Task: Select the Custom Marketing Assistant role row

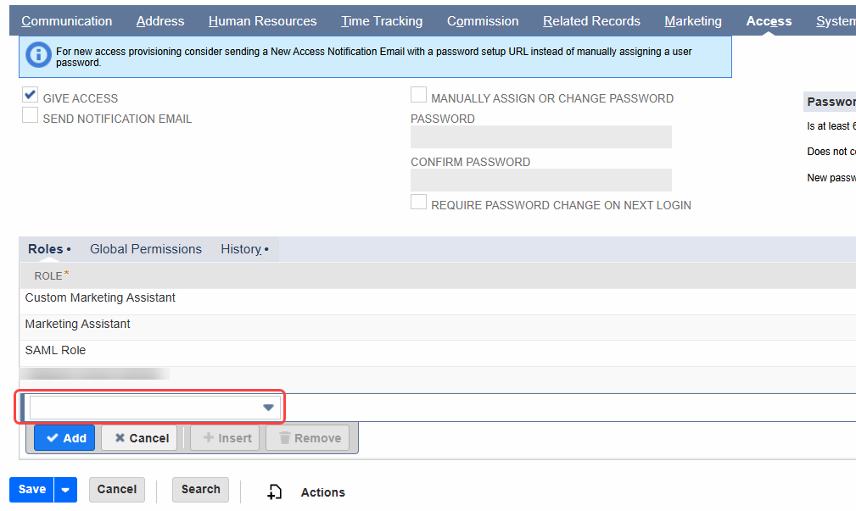Action: pyautogui.click(x=100, y=298)
